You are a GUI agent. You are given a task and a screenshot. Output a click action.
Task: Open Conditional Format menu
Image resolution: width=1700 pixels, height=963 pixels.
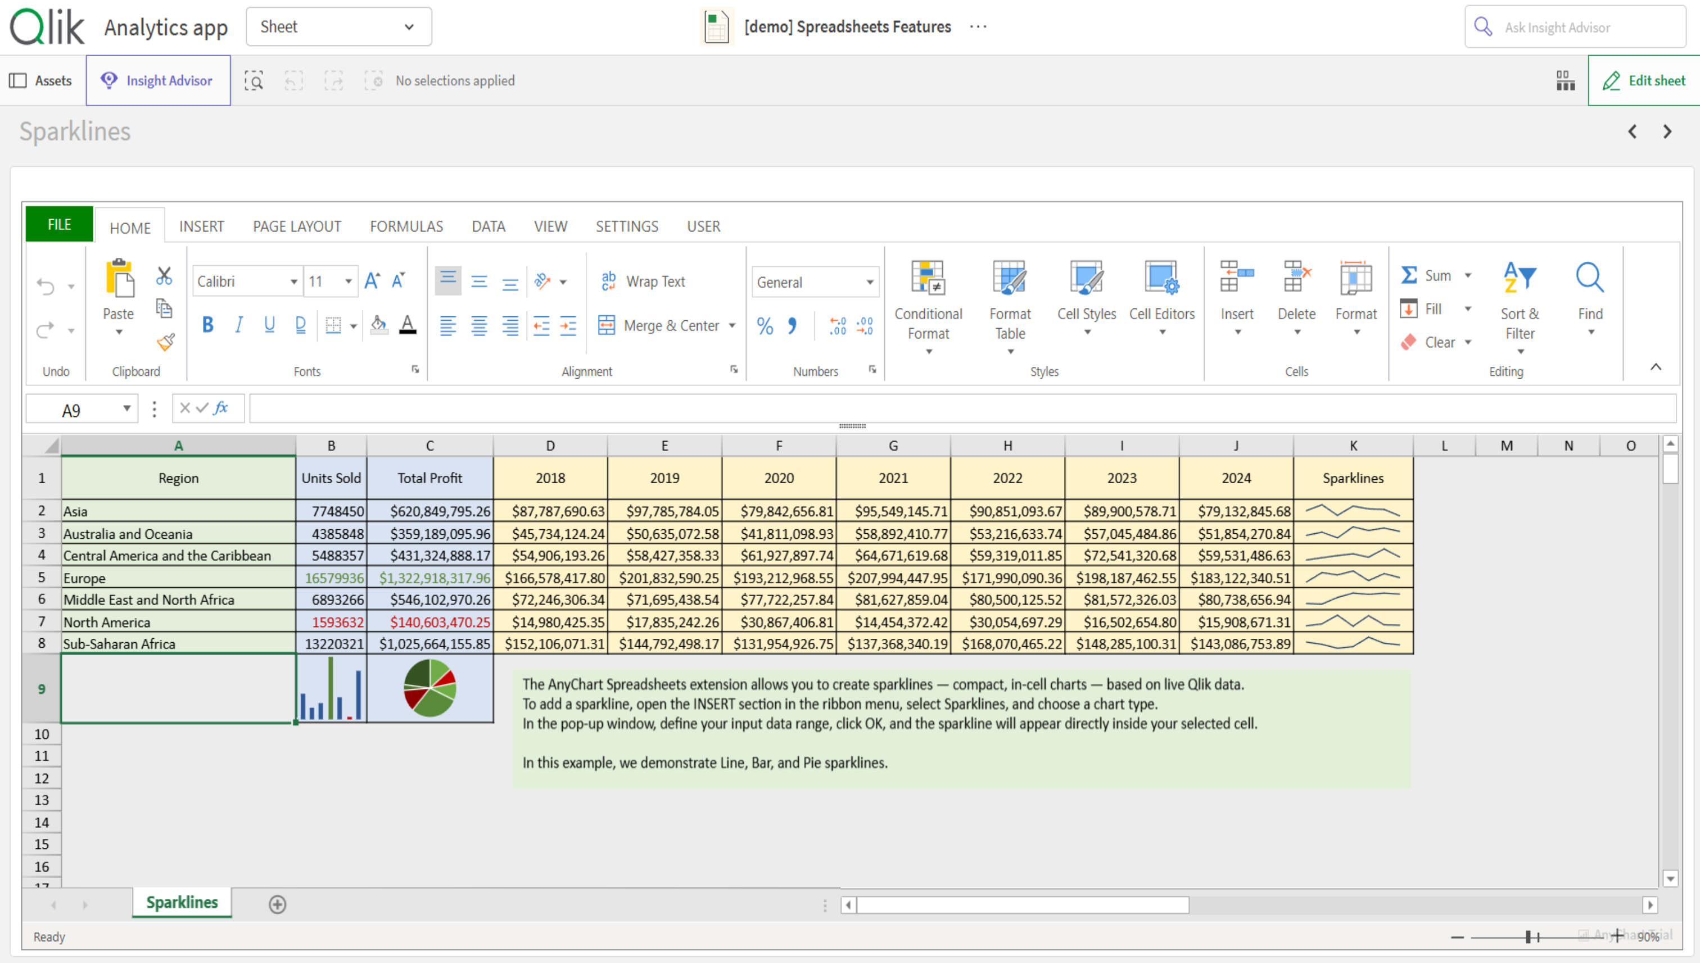(x=928, y=307)
